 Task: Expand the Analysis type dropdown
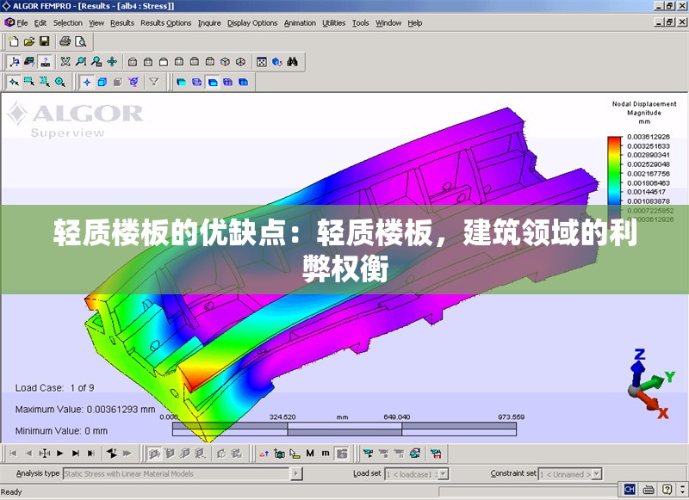coord(296,473)
